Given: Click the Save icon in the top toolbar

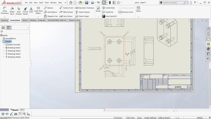Looking at the screenshot, I should click(86, 2).
